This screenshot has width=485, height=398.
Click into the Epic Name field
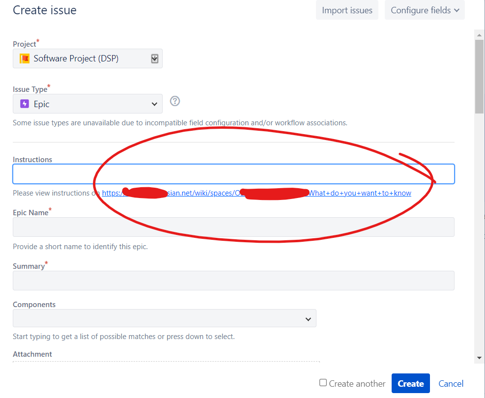[x=233, y=227]
